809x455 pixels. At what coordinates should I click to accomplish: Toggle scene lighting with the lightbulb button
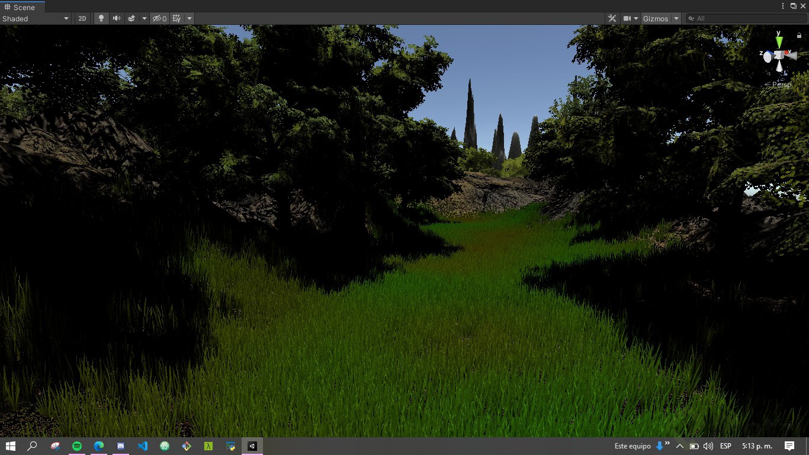(101, 18)
